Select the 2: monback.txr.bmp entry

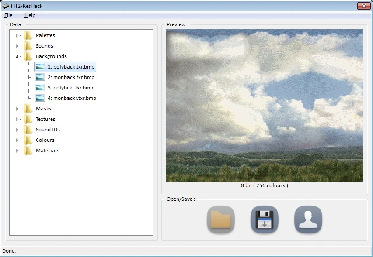(x=71, y=77)
